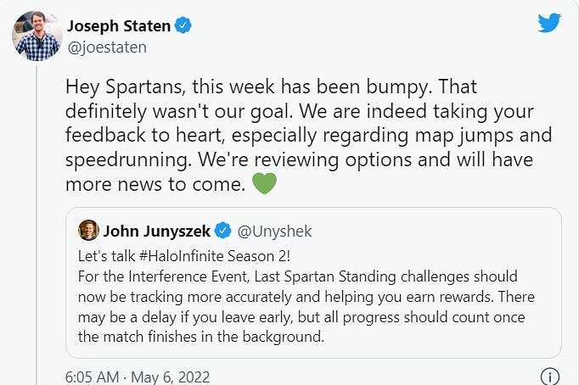
Task: Open the tweet info circle icon
Action: 550,377
